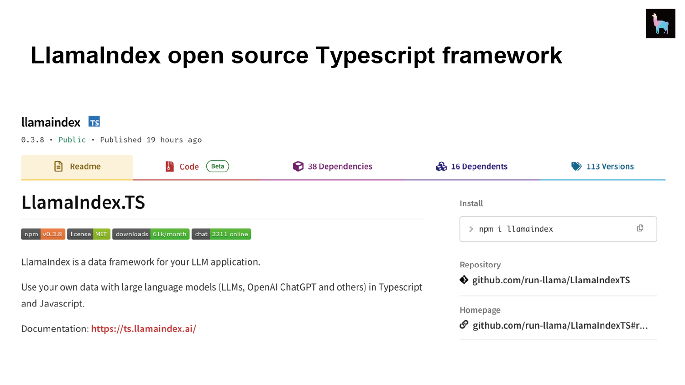
Task: Click the Published 19 hours ago text
Action: point(151,140)
